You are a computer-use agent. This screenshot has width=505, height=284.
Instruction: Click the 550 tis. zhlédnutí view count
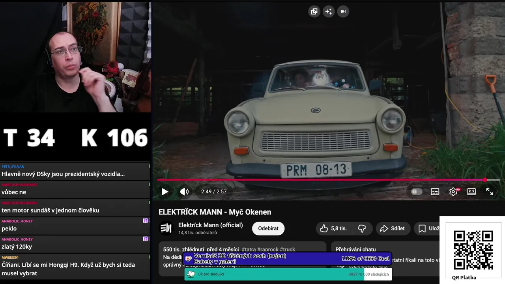(183, 249)
